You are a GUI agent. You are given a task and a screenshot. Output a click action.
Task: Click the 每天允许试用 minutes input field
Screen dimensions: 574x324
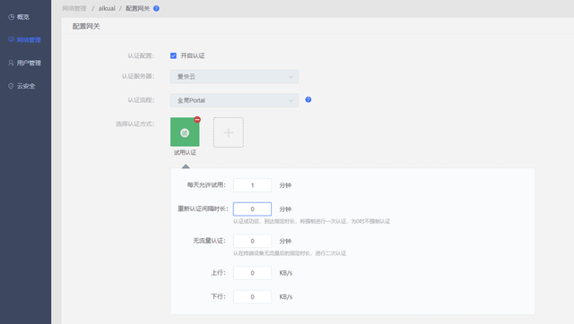coord(252,185)
